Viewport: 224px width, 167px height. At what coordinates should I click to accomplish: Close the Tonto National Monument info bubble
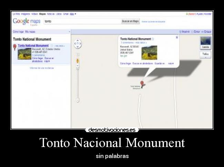pyautogui.click(x=177, y=37)
